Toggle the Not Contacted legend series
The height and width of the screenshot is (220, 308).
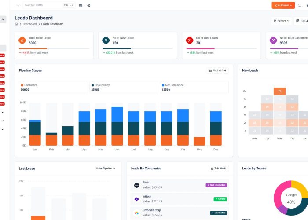coord(172,85)
